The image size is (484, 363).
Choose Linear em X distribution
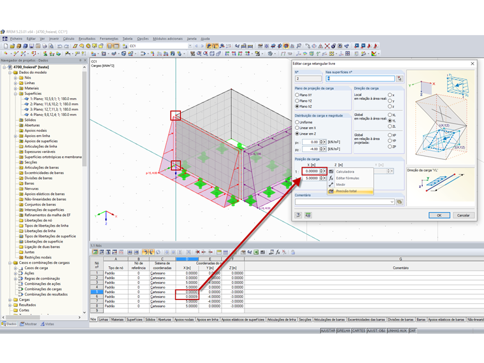(x=297, y=128)
